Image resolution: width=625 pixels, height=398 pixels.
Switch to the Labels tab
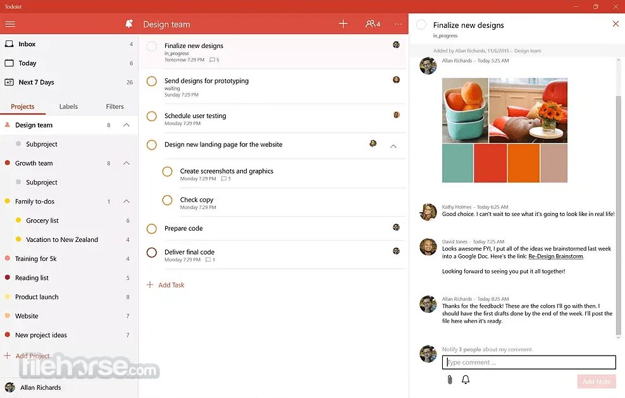tap(68, 106)
